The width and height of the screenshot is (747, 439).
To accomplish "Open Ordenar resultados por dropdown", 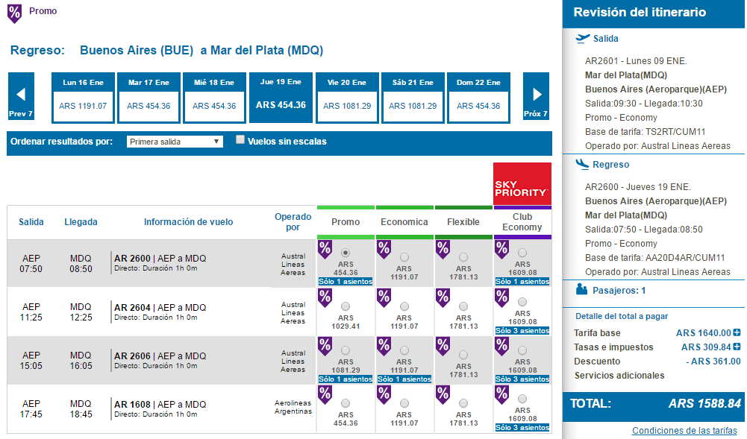I will point(175,142).
